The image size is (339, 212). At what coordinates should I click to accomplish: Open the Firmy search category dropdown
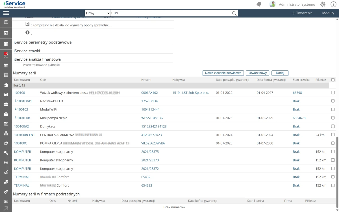click(97, 13)
